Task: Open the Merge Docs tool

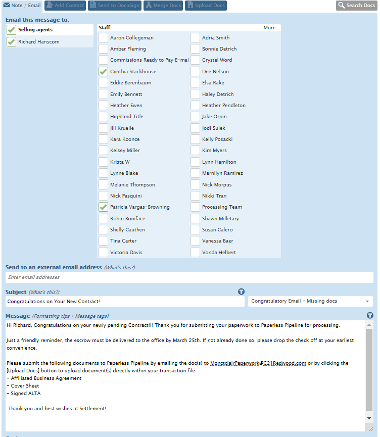Action: pyautogui.click(x=163, y=5)
